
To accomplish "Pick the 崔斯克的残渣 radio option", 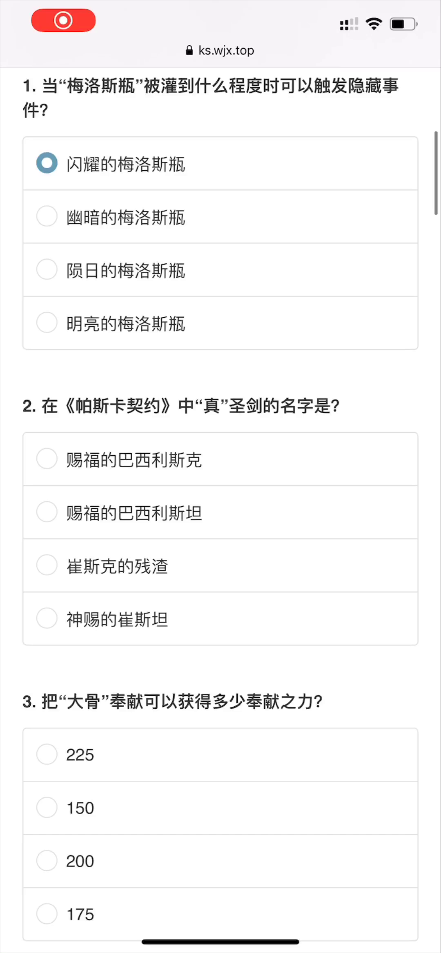I will [47, 565].
